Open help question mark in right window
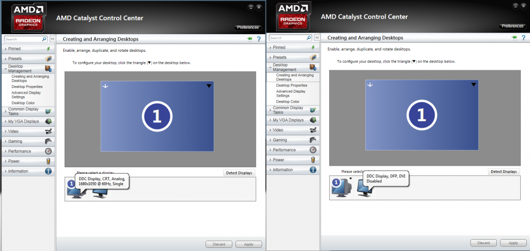Screen dimensions: 530x251 click(x=524, y=38)
